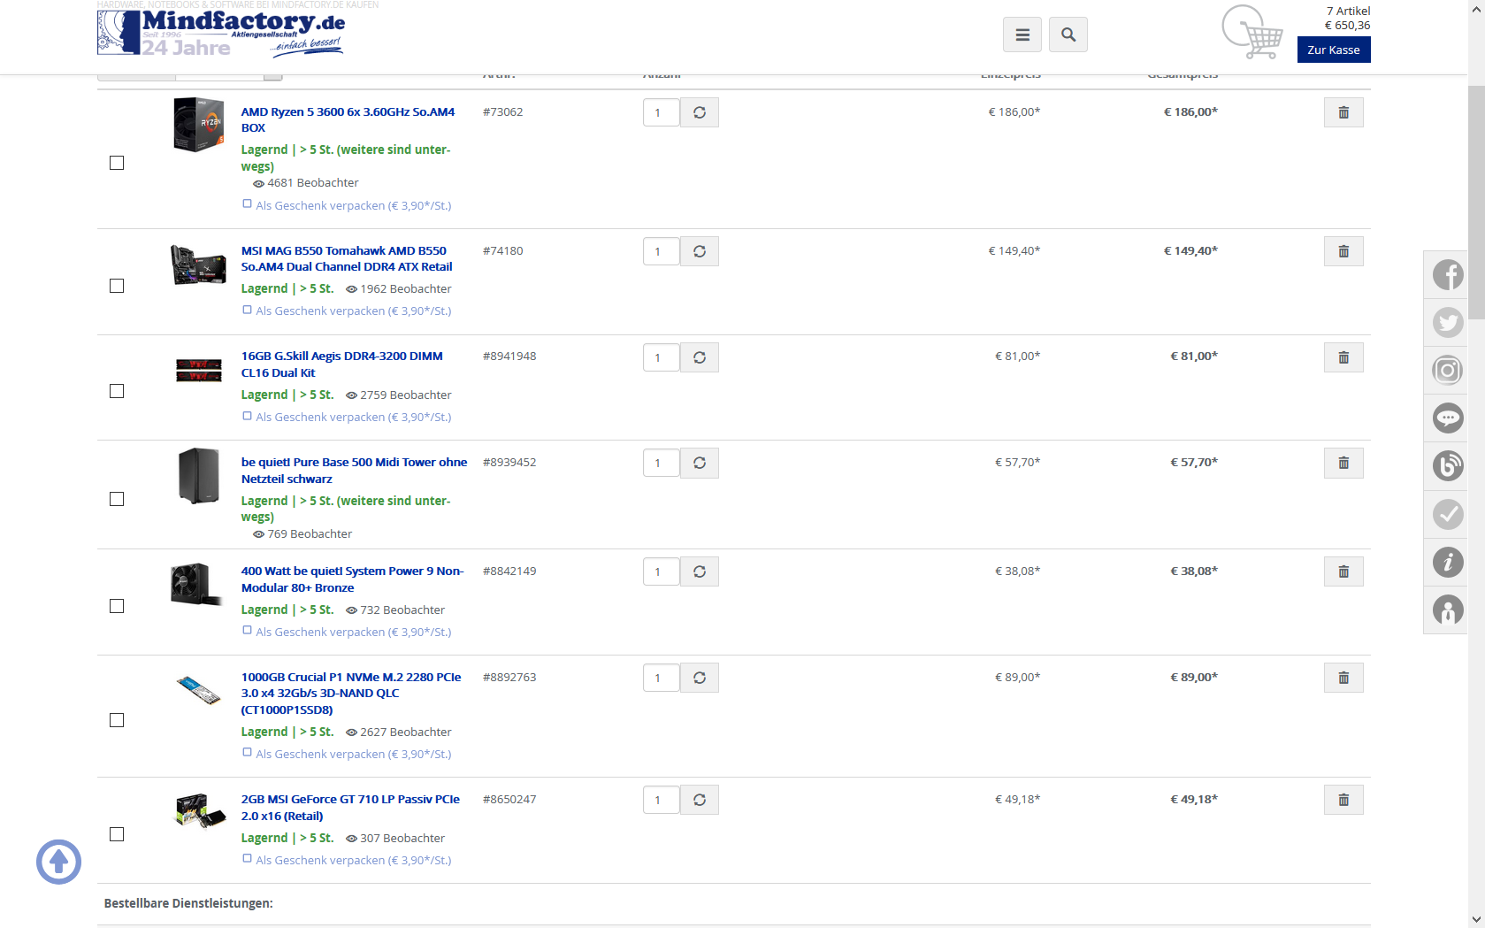Select the GeForce GT 710 row checkbox
Image resolution: width=1485 pixels, height=928 pixels.
117,834
